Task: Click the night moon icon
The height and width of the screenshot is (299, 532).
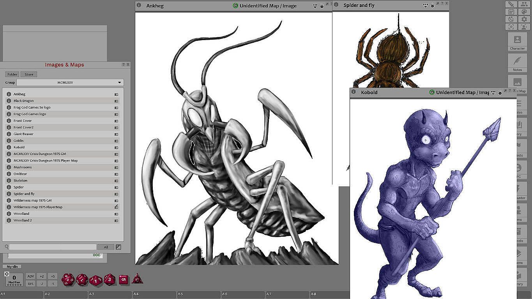Action: [511, 19]
